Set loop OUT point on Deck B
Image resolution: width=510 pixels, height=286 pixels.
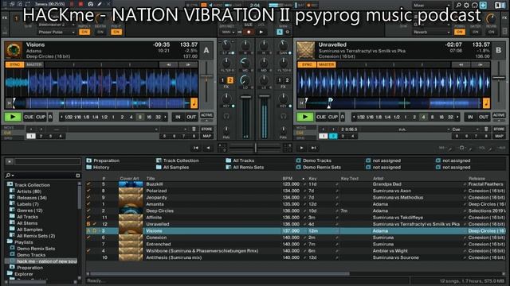click(x=484, y=117)
